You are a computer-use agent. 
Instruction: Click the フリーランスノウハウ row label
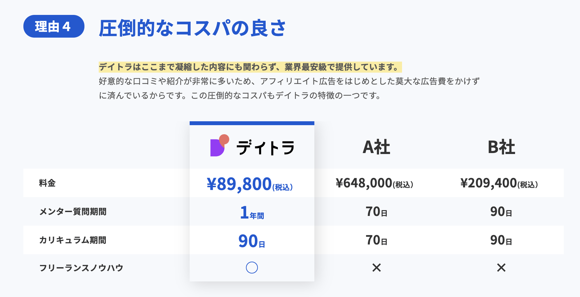(x=81, y=268)
